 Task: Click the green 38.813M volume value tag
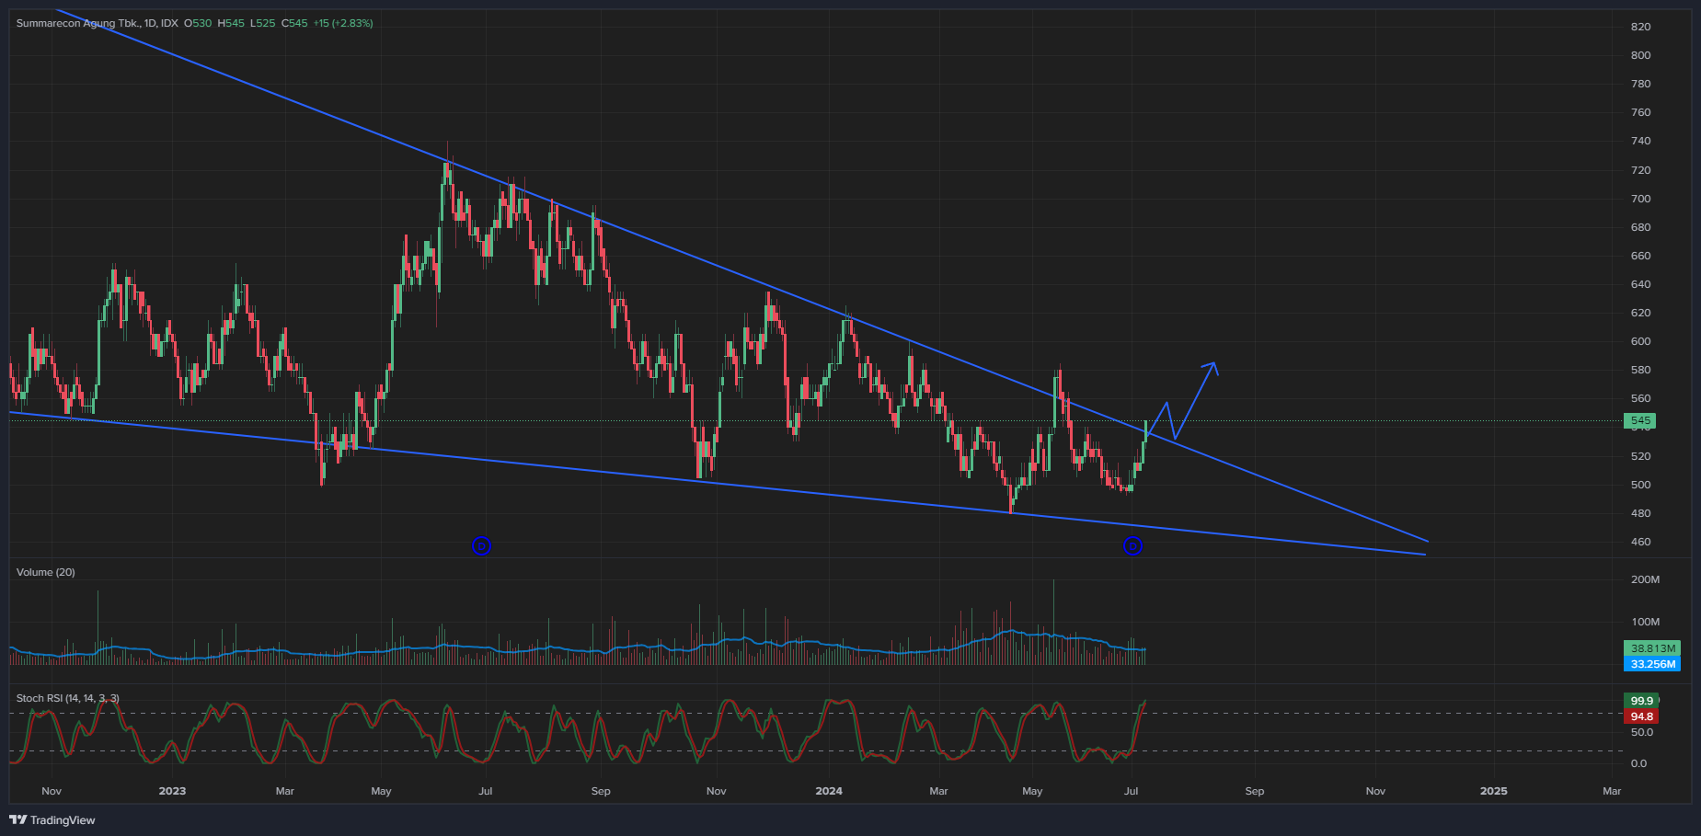(1653, 647)
